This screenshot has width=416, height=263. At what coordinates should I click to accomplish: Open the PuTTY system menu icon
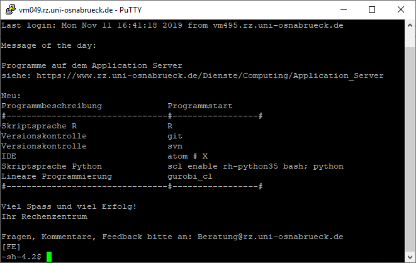10,10
